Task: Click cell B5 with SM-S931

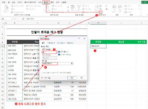Action: pos(15,46)
